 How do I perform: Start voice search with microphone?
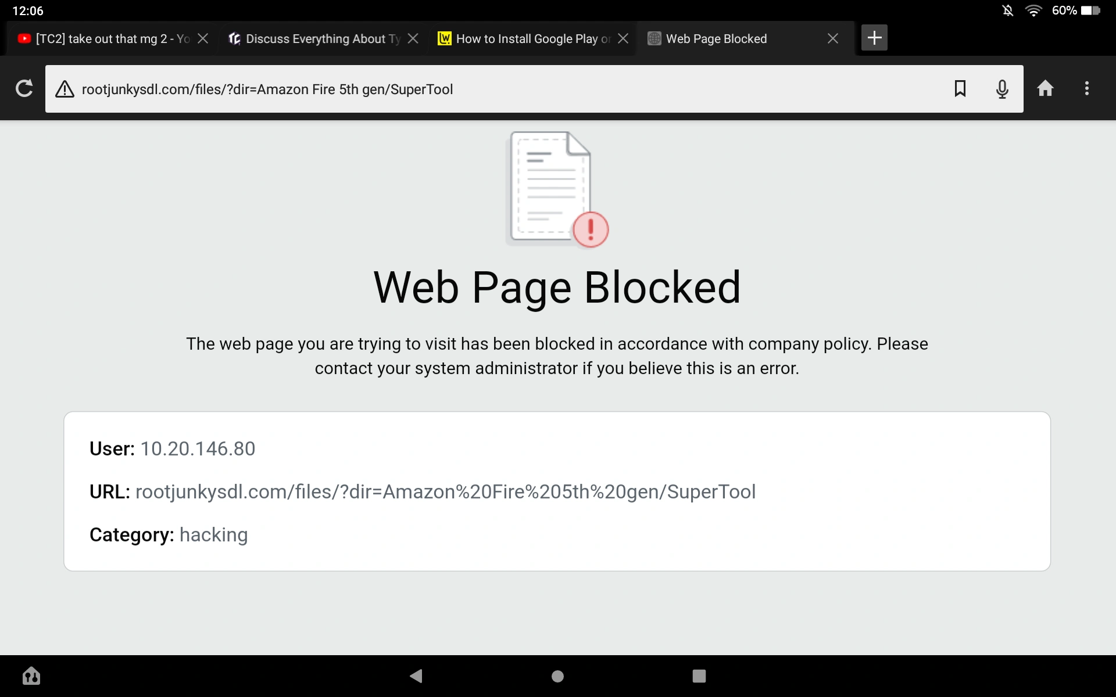[x=1001, y=89]
